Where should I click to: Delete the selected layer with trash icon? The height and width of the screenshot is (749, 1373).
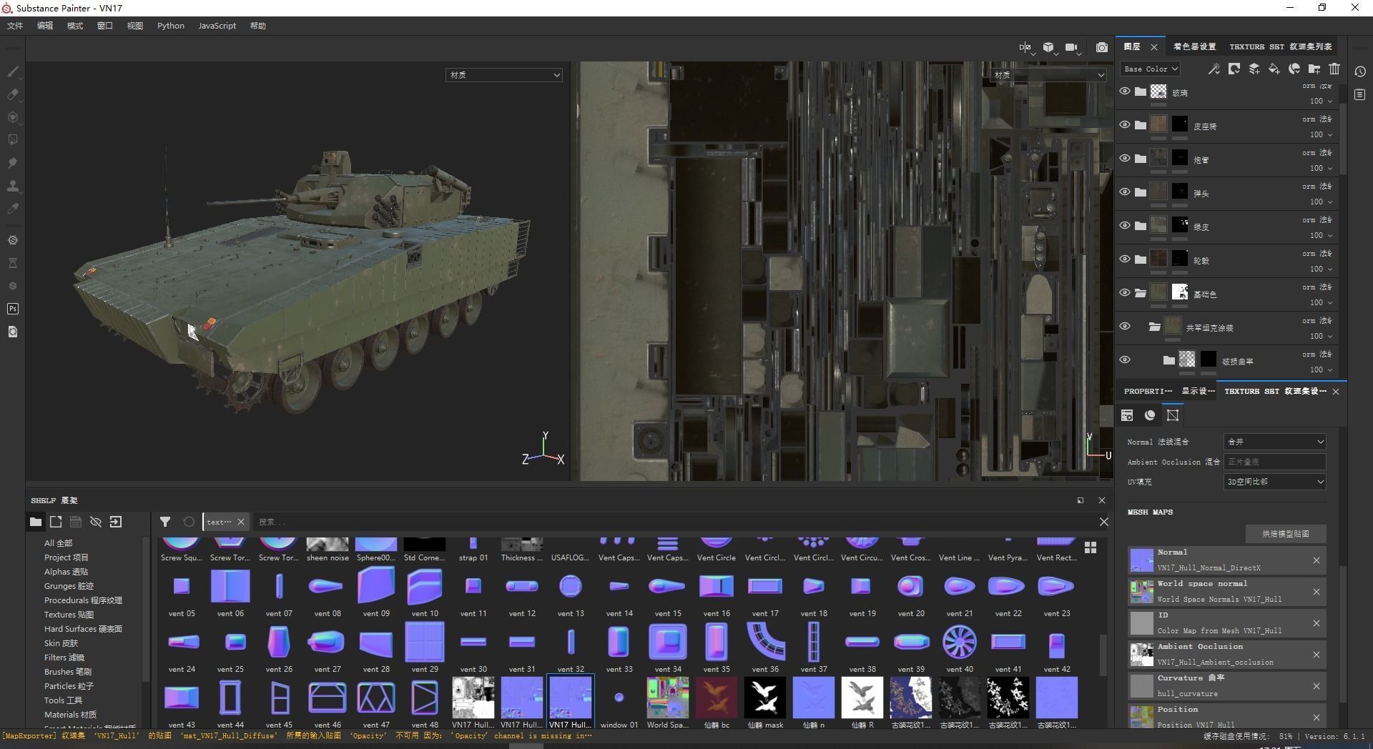(1334, 69)
